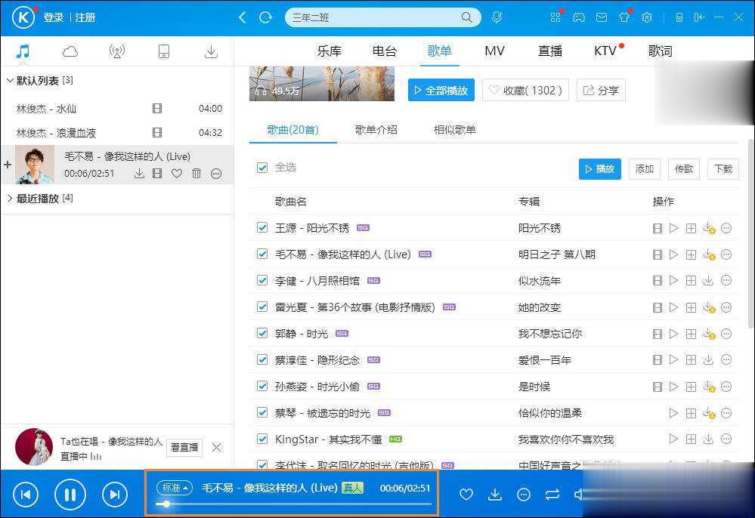The height and width of the screenshot is (518, 755).
Task: Open the message inbox envelope icon
Action: [602, 17]
